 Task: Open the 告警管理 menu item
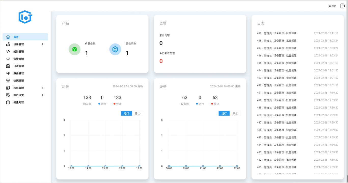click(x=25, y=59)
